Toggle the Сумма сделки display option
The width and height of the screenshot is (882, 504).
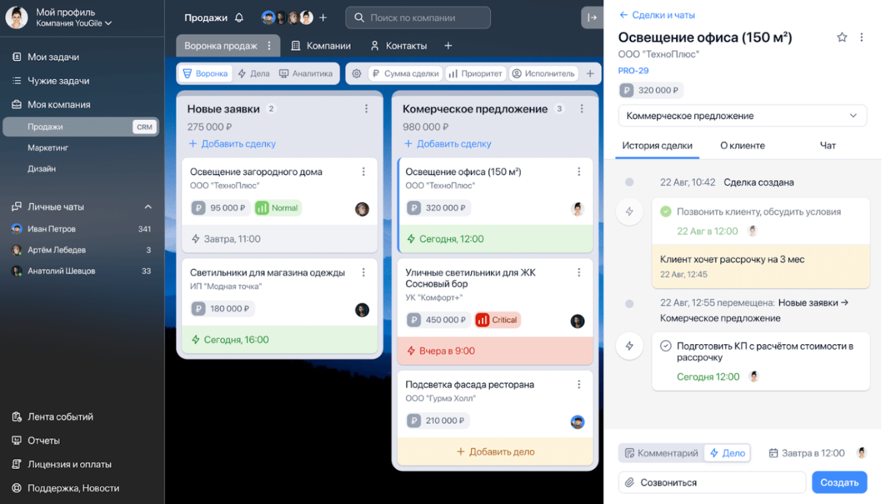(405, 73)
